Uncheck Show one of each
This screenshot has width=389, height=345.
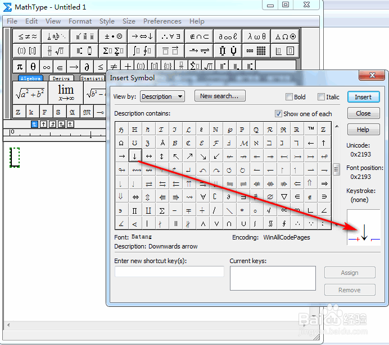[x=278, y=113]
